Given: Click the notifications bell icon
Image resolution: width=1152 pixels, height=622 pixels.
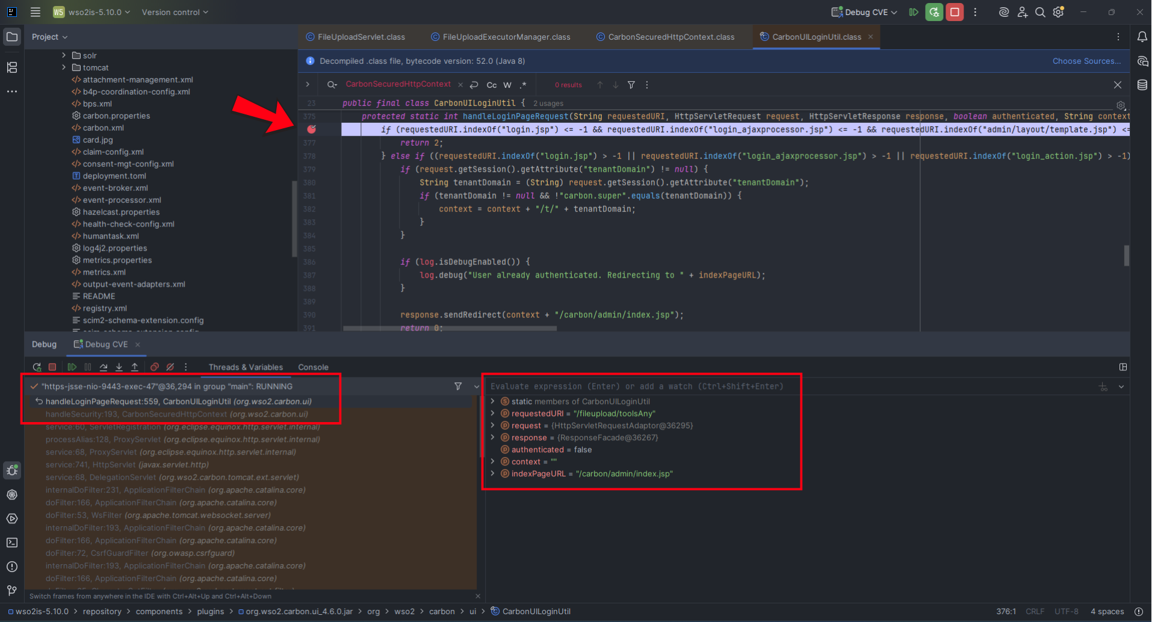Looking at the screenshot, I should pyautogui.click(x=1142, y=37).
